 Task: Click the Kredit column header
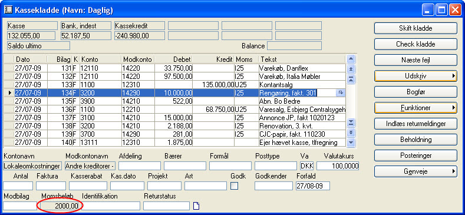(213, 59)
